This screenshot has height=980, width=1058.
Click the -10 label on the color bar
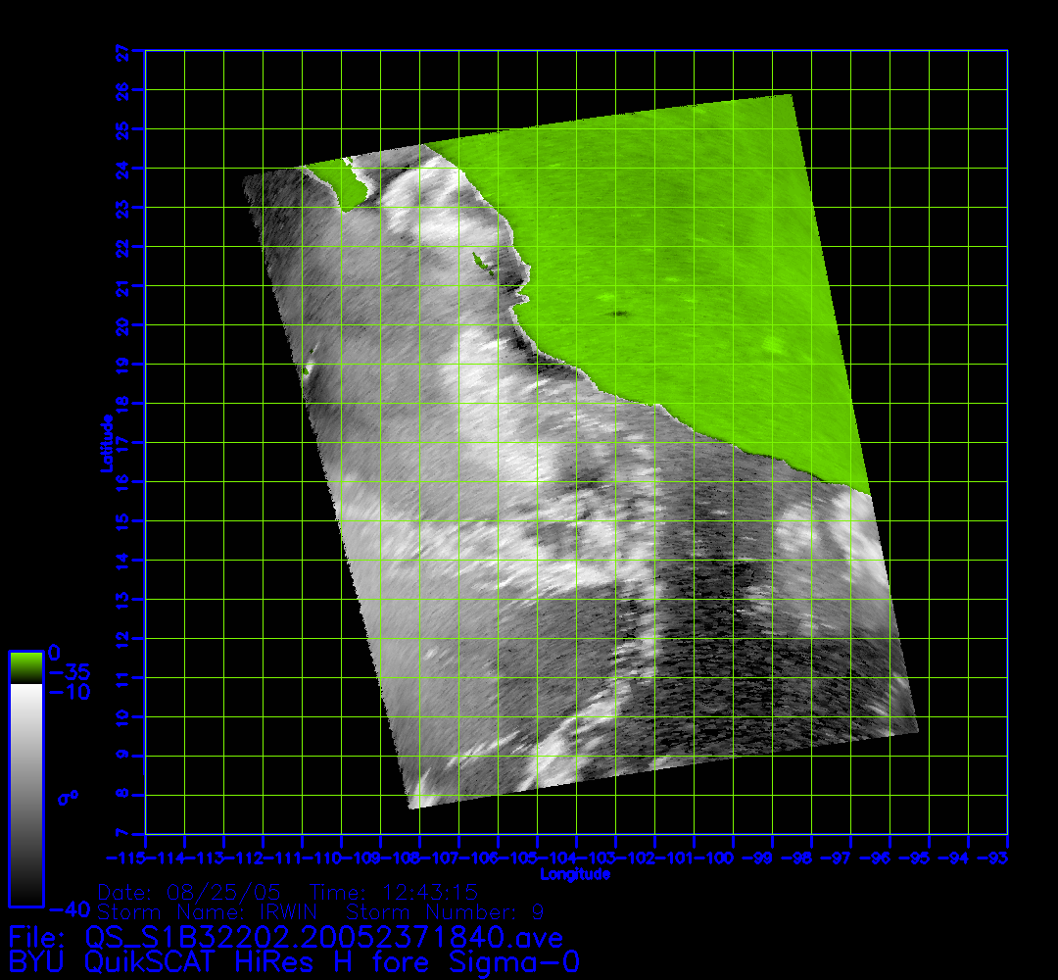point(70,692)
